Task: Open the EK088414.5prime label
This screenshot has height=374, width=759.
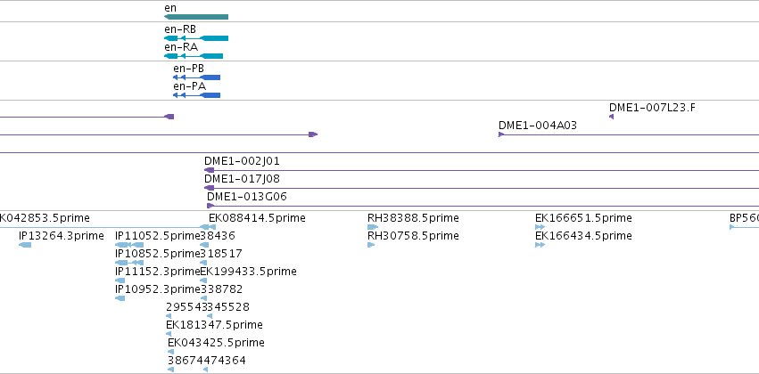Action: [257, 218]
